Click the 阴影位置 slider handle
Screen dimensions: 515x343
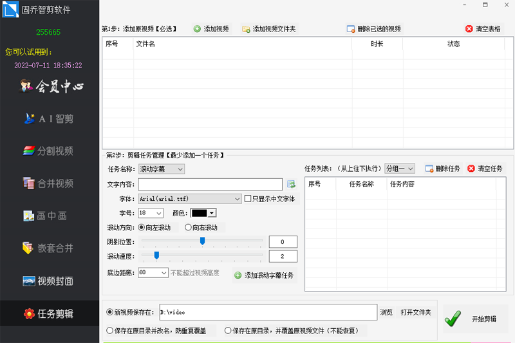point(202,241)
